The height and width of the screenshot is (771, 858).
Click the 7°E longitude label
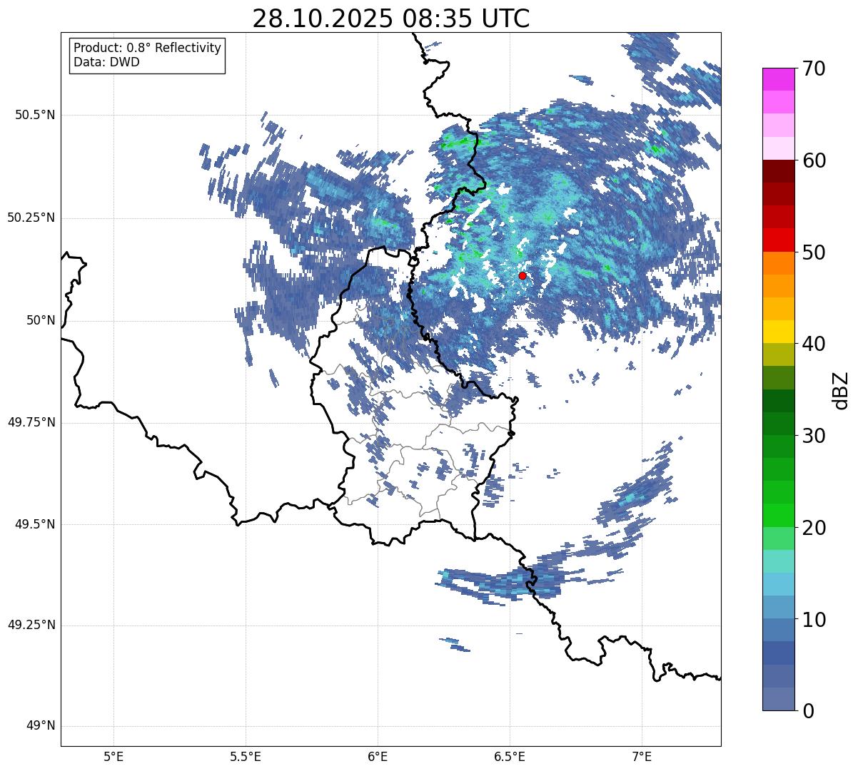point(642,756)
